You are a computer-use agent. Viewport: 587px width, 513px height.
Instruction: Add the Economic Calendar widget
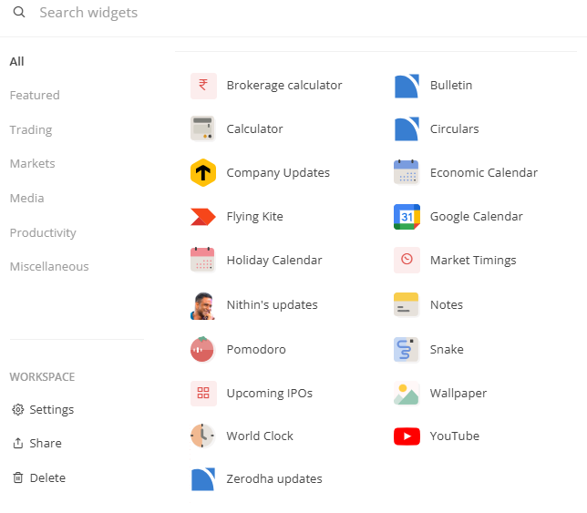point(483,173)
